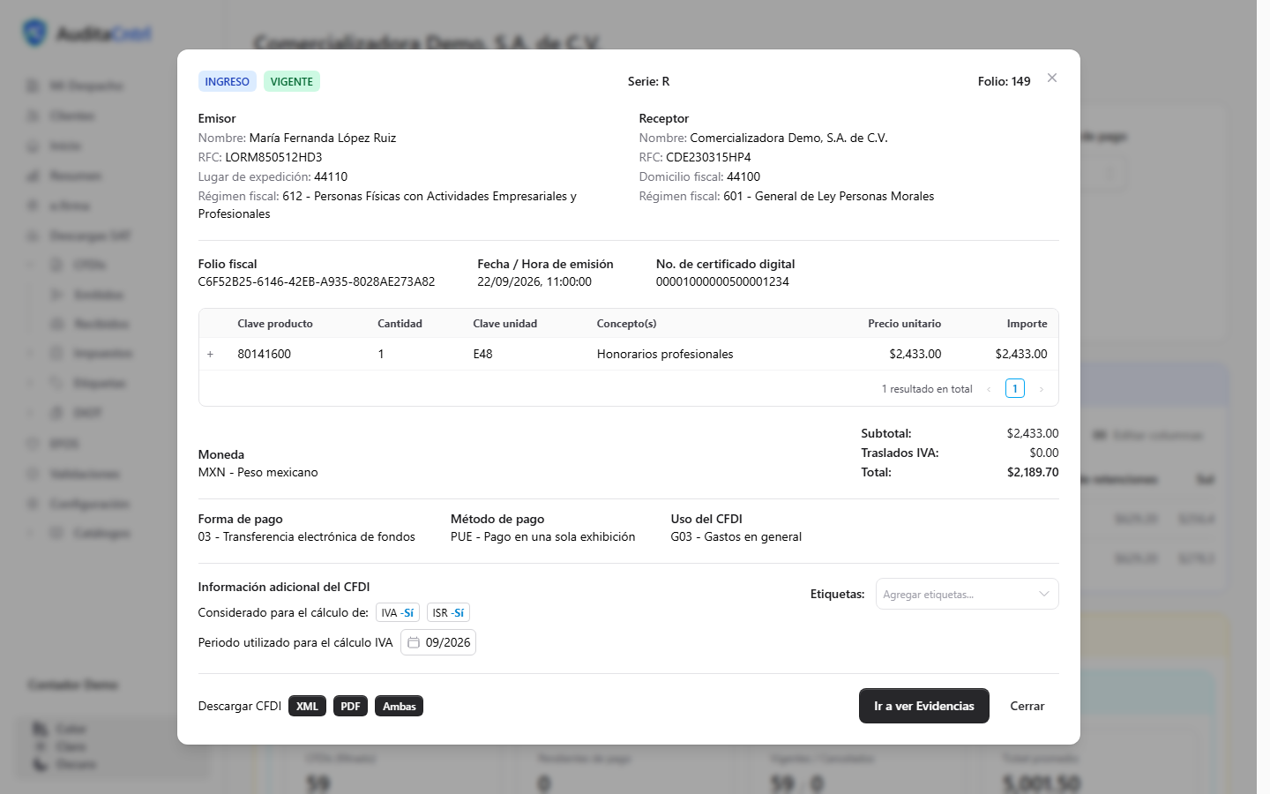Click the Serie: R label
Image resolution: width=1270 pixels, height=794 pixels.
648,81
